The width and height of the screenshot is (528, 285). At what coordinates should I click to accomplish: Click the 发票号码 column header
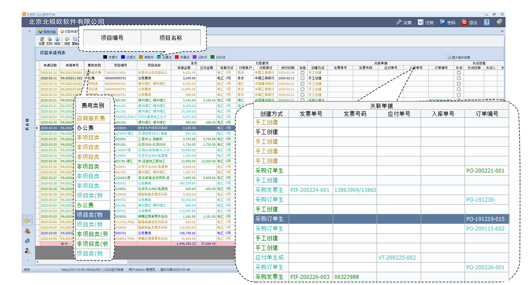tap(365, 68)
